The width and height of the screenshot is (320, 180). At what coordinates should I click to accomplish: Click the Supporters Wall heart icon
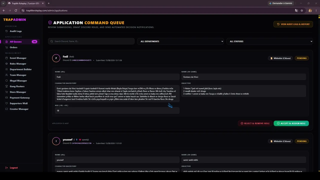7,103
